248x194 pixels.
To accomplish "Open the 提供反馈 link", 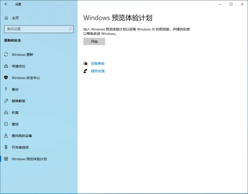I will tap(97, 71).
